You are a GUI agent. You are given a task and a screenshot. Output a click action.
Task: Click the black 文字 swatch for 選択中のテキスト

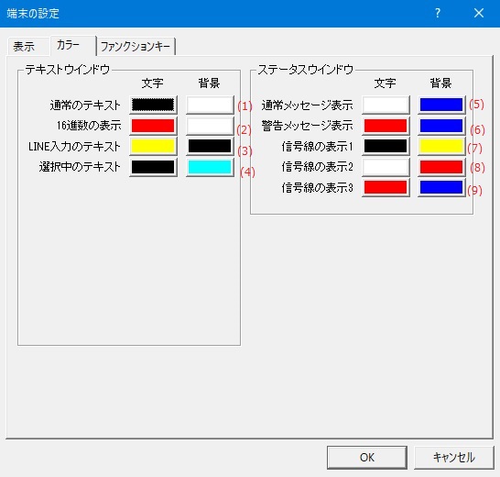[x=153, y=167]
